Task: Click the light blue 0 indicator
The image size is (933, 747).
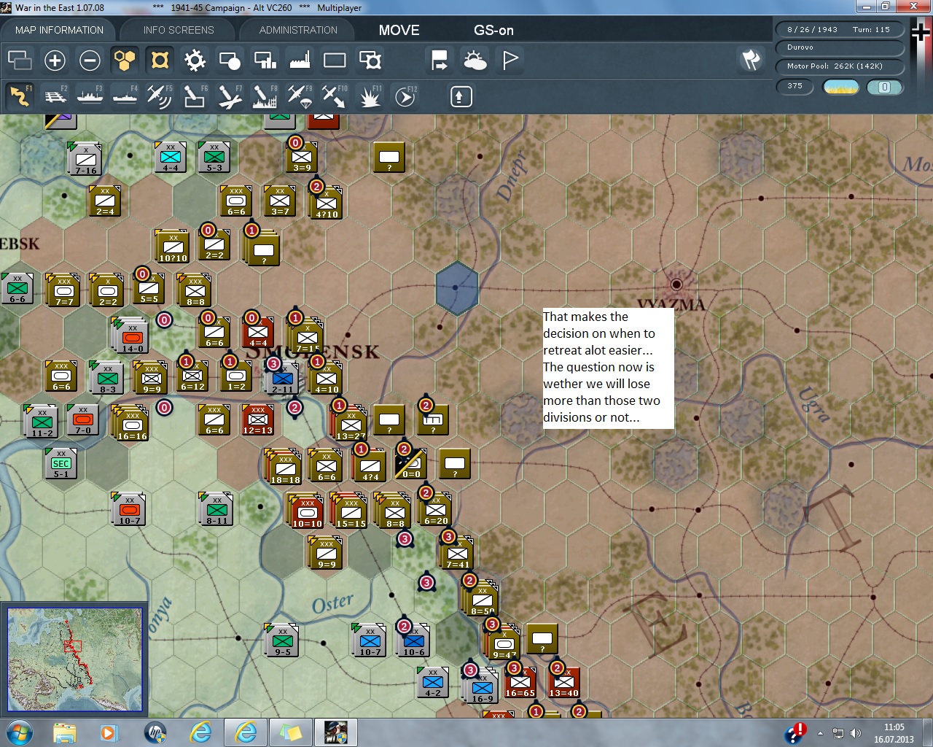Action: (884, 87)
